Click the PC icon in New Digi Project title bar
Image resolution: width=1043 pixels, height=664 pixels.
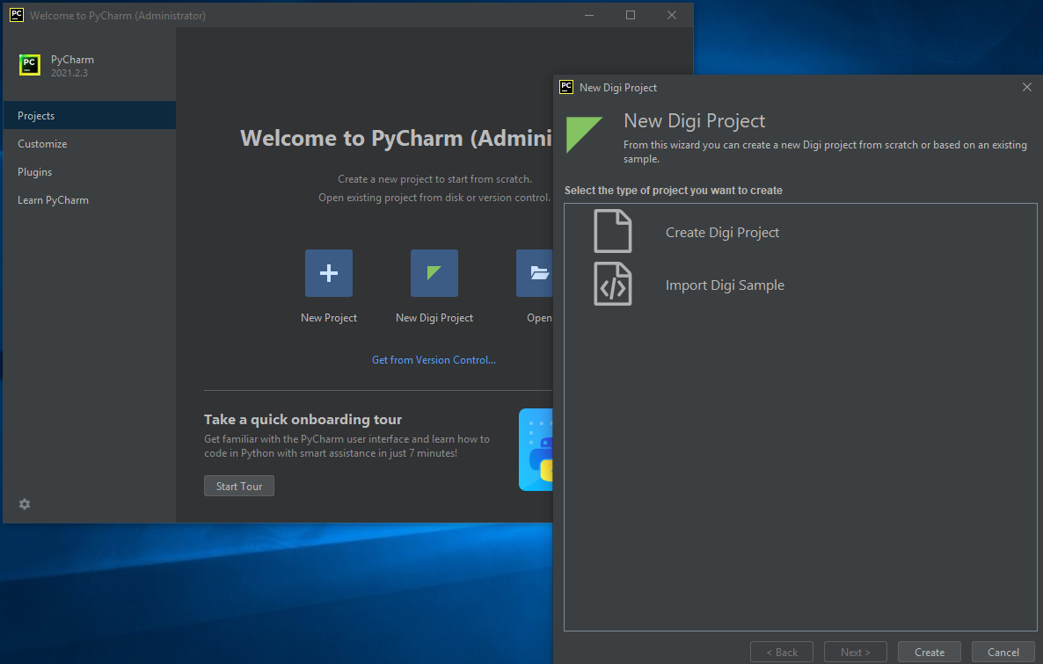566,87
